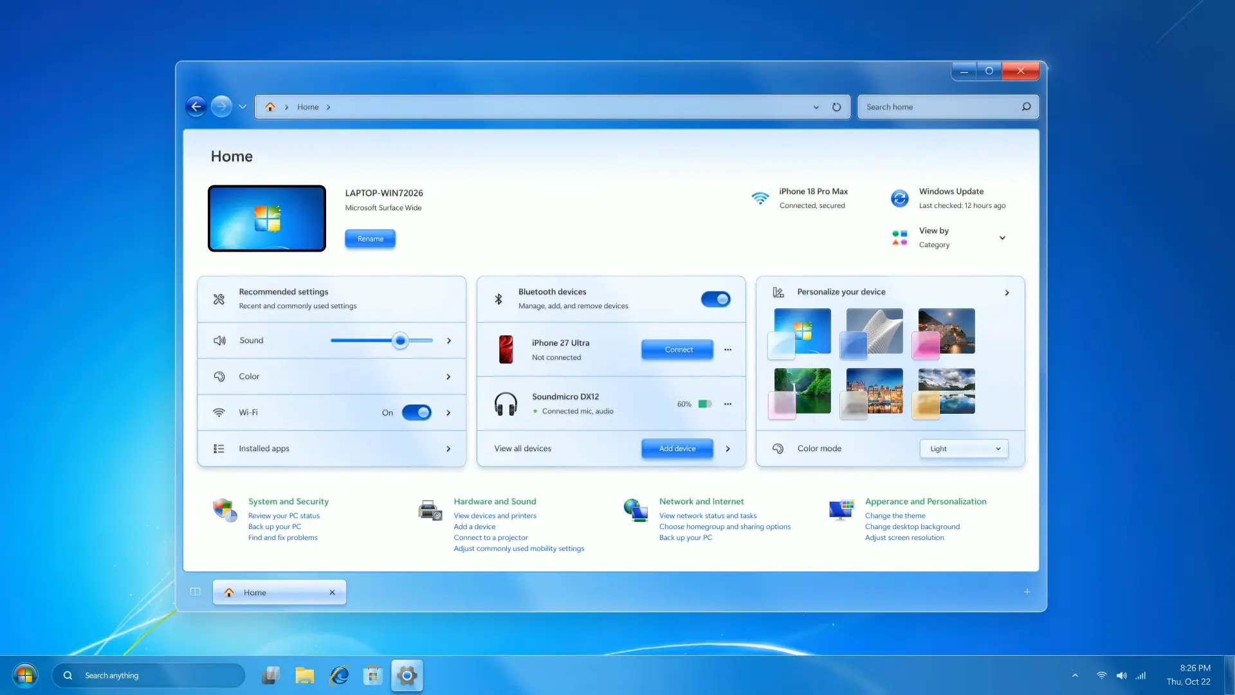Open Windows Update sync icon
1235x695 pixels.
click(899, 198)
